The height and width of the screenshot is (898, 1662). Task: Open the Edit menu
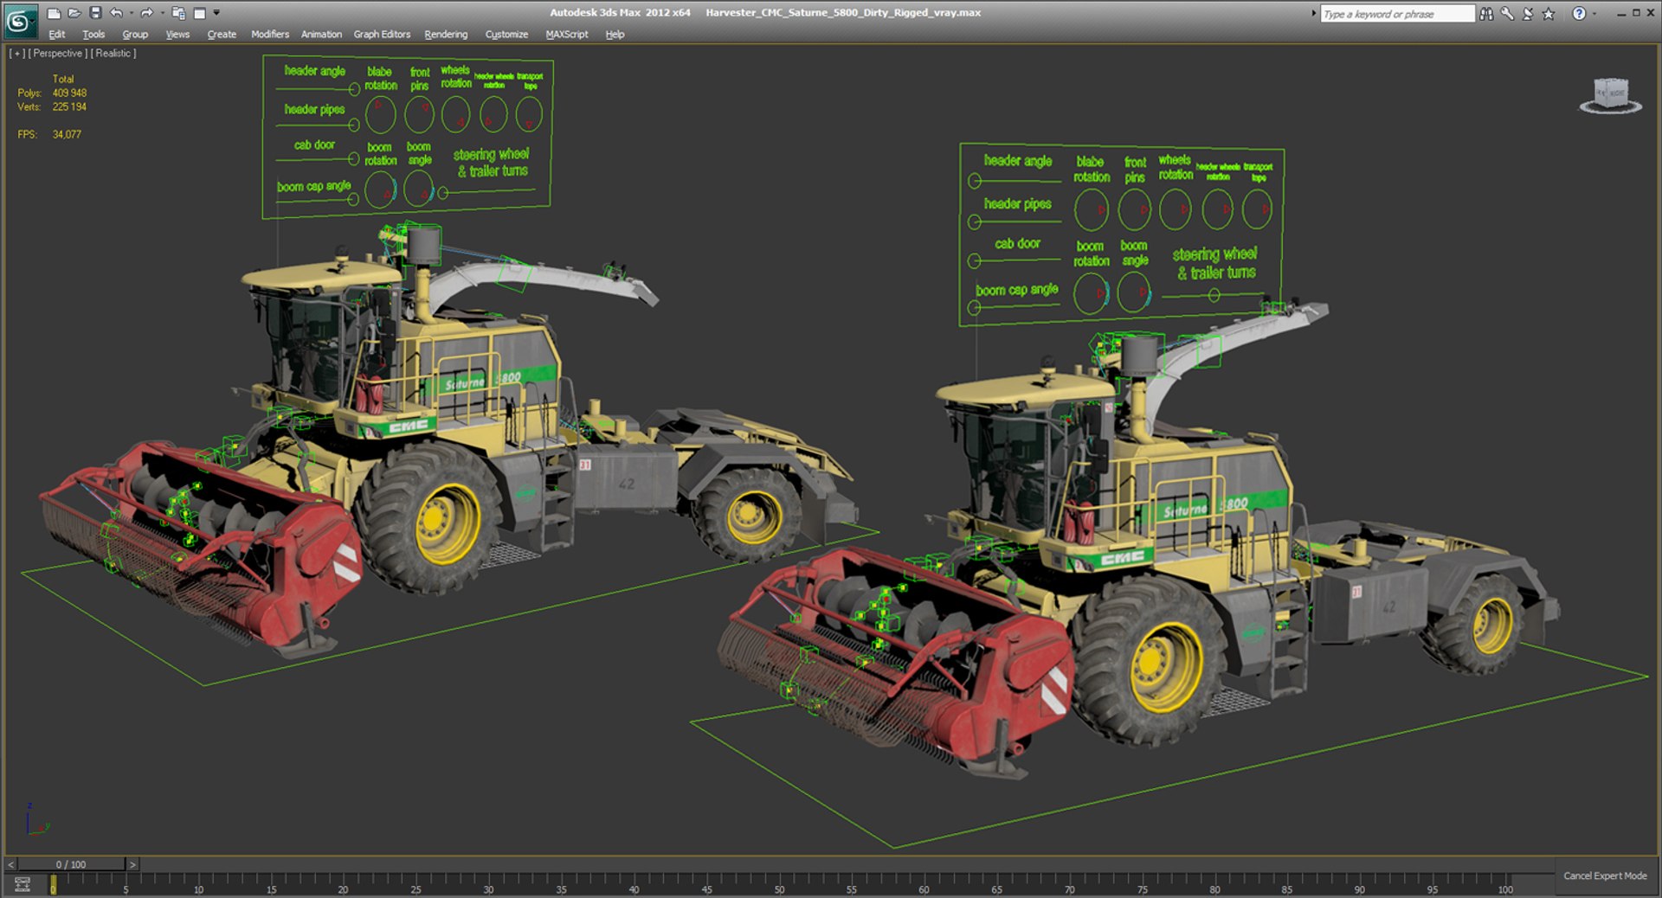point(57,35)
